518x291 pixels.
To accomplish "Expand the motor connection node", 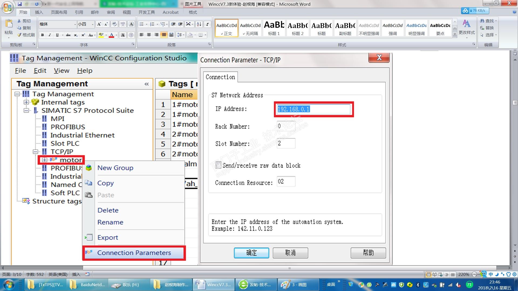I will click(x=45, y=160).
